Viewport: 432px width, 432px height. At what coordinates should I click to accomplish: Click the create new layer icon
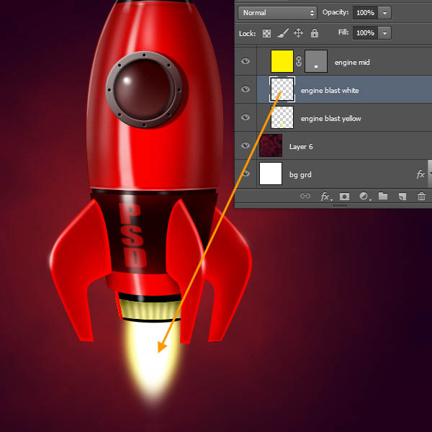(402, 196)
